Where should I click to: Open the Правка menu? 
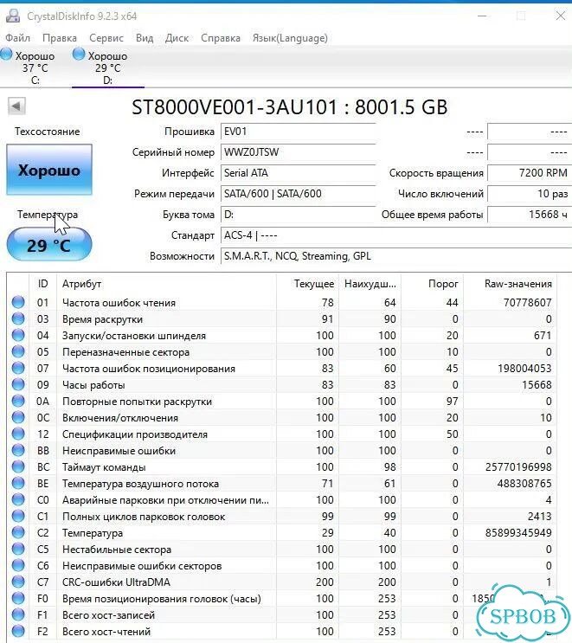(60, 38)
